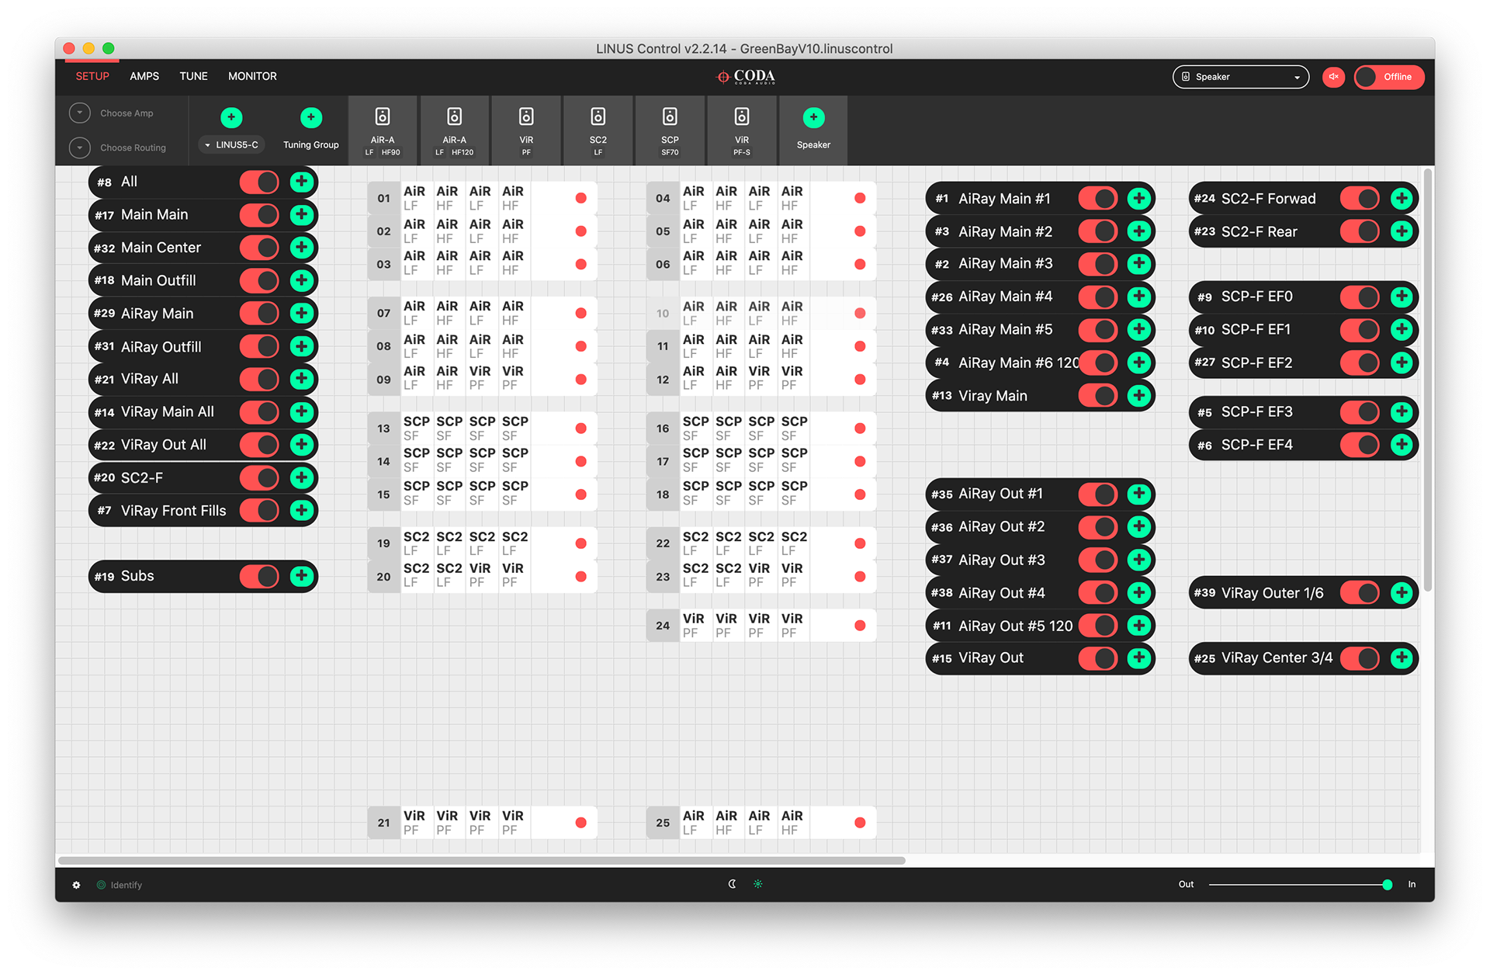Click the plus button for Subs group

pyautogui.click(x=302, y=576)
